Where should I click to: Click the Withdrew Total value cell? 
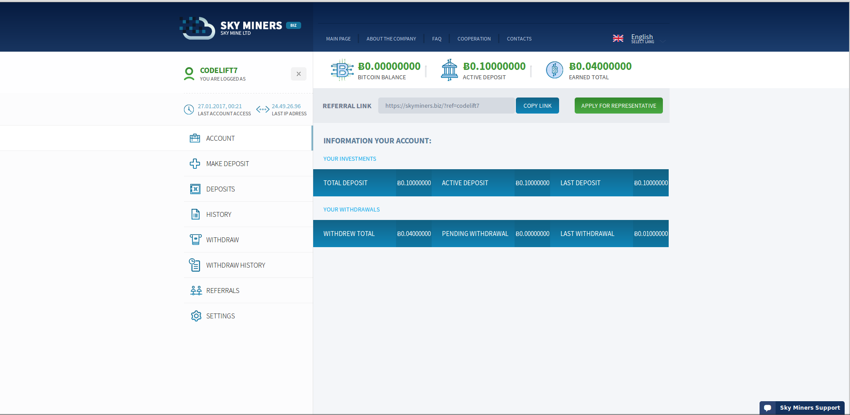tap(414, 234)
